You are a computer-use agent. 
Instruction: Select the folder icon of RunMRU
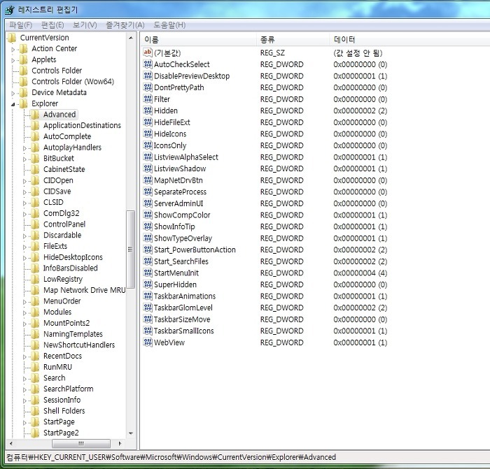(x=35, y=367)
